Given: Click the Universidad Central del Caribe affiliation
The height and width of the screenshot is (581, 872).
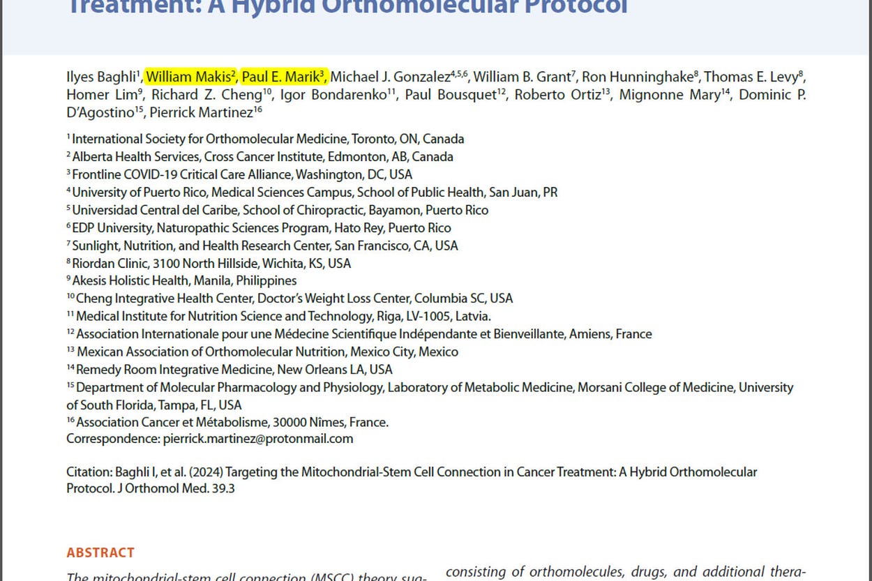Looking at the screenshot, I should (x=278, y=210).
